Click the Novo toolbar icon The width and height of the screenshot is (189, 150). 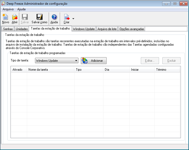(x=6, y=19)
